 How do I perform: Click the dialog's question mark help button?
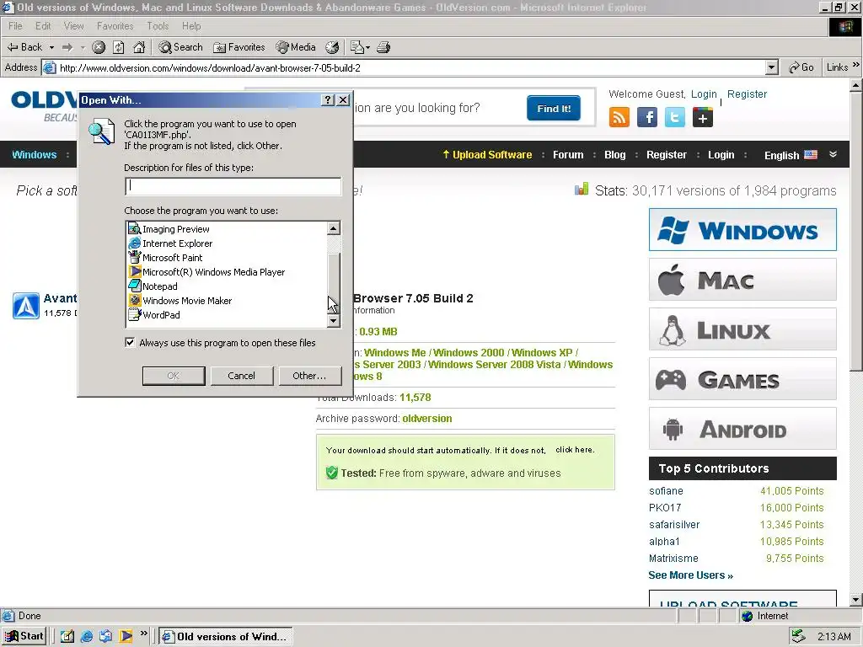(328, 99)
